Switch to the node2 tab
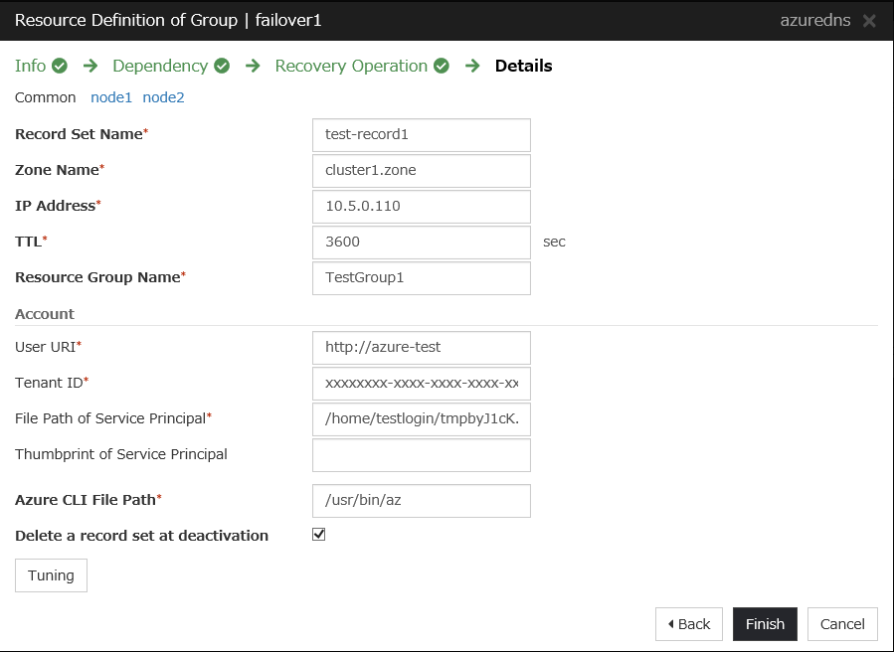This screenshot has height=652, width=894. (163, 97)
